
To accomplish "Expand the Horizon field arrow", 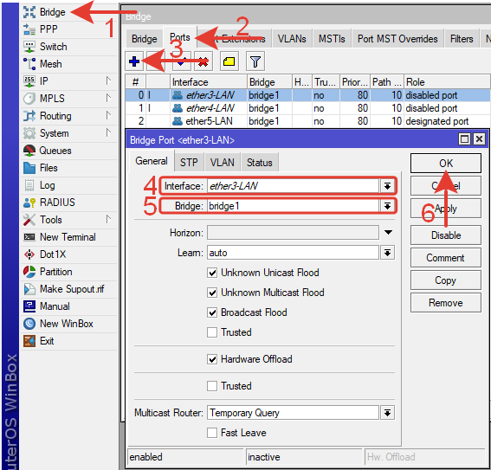I will tap(388, 233).
